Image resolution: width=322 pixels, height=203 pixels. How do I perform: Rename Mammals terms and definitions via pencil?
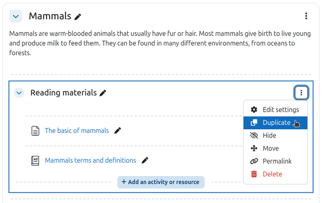click(x=145, y=161)
